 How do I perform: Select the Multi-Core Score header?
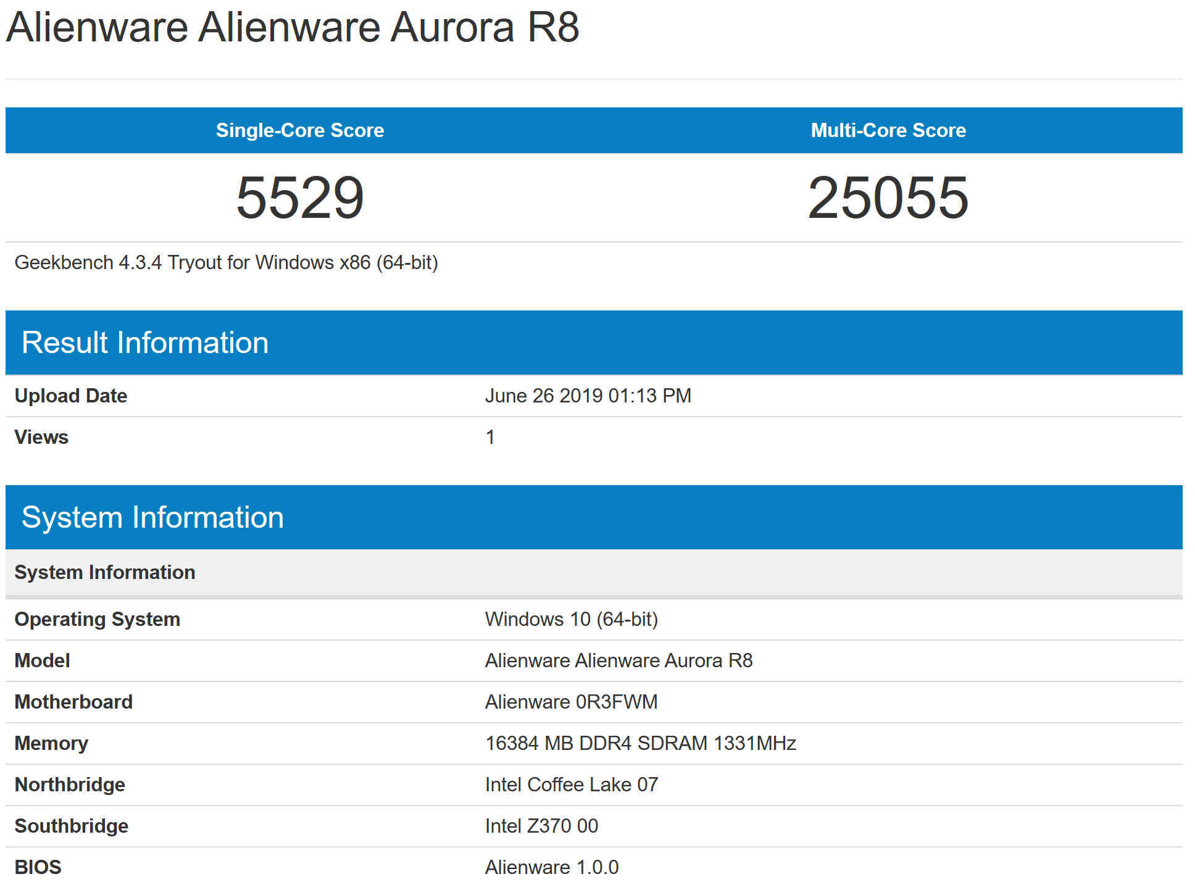click(888, 130)
